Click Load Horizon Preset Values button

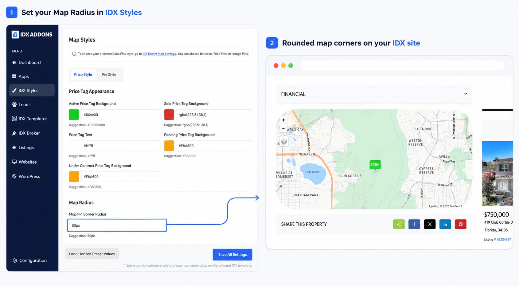92,254
